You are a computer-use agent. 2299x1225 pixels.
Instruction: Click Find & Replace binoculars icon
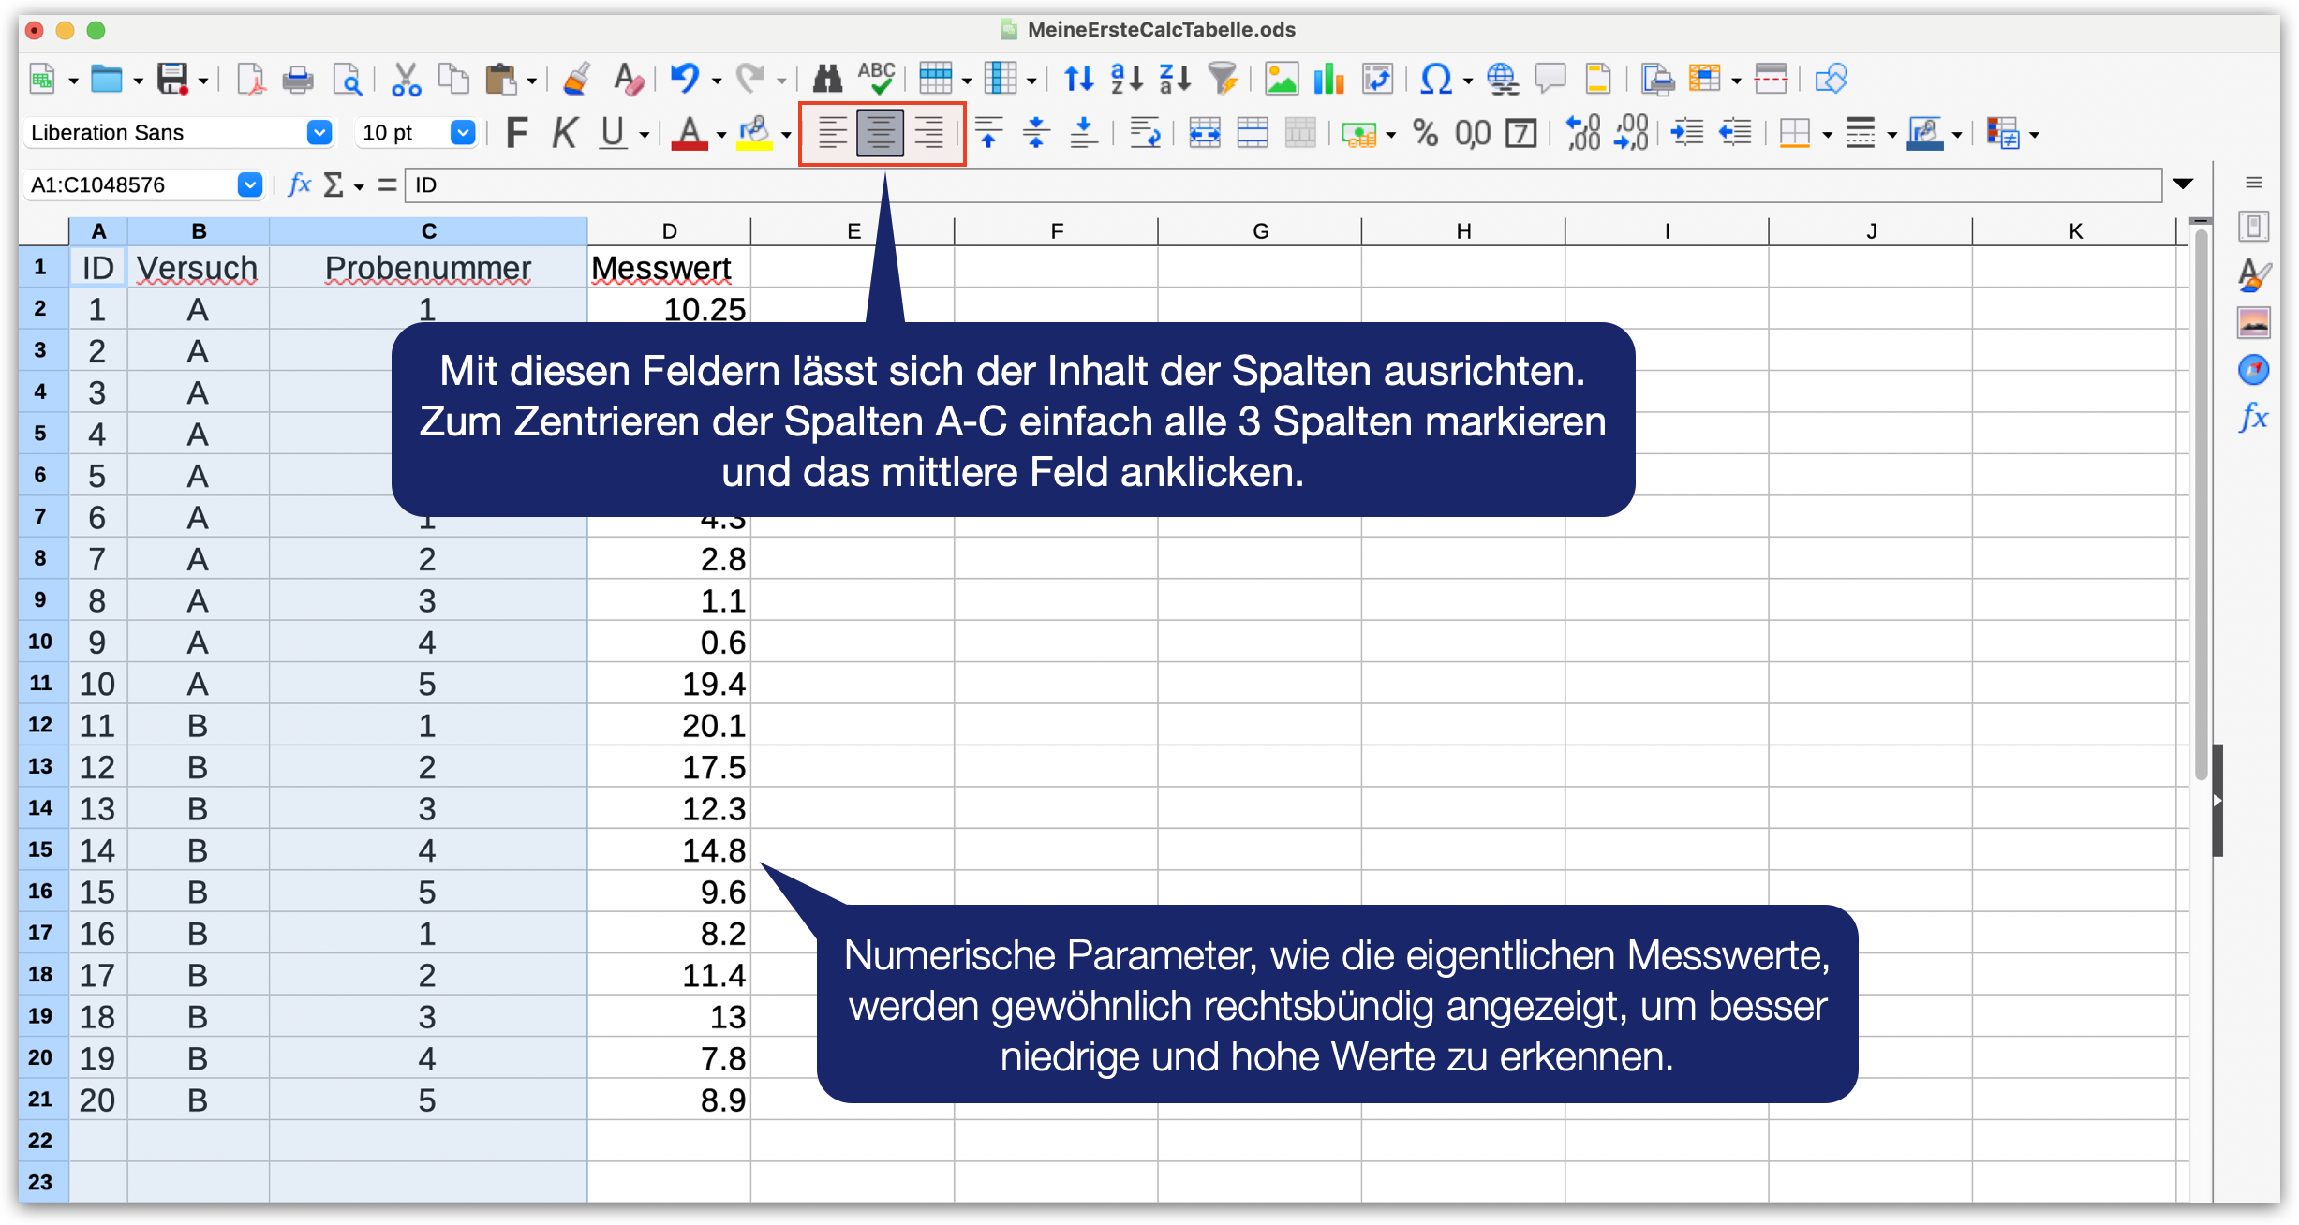[x=826, y=79]
